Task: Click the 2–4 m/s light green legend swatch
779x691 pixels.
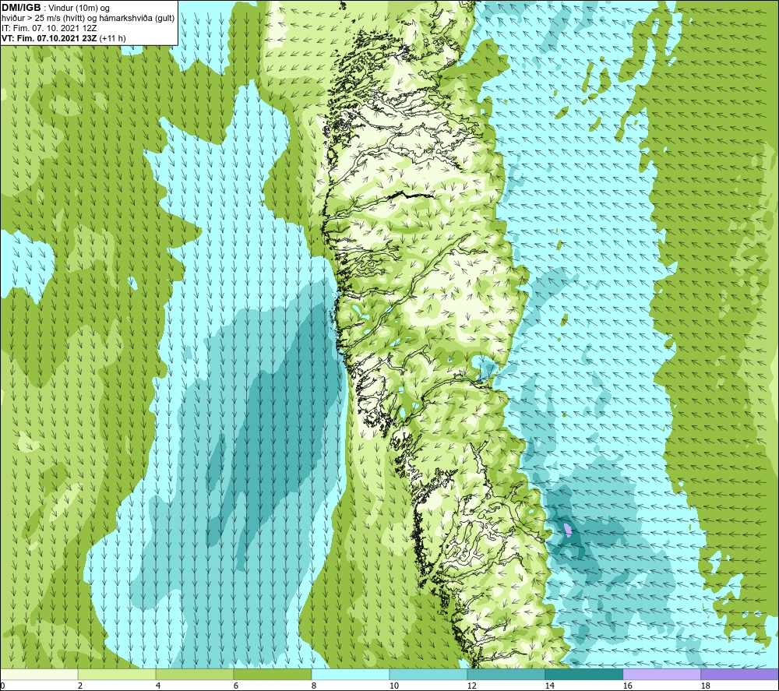Action: tap(117, 674)
